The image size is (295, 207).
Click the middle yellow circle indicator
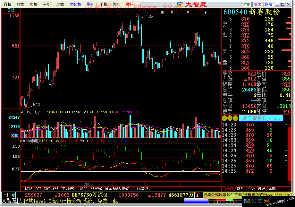coord(230,118)
